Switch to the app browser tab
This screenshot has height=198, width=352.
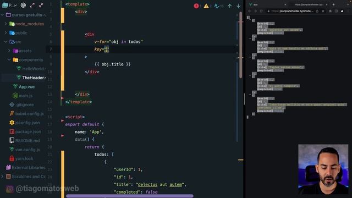267,4
